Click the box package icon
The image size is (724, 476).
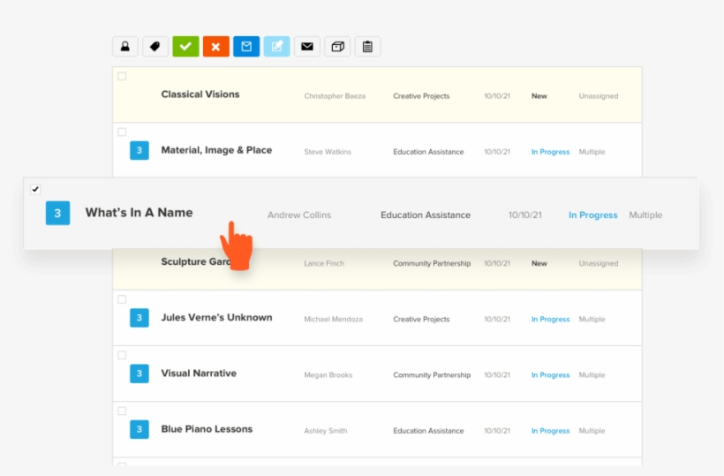tap(337, 47)
